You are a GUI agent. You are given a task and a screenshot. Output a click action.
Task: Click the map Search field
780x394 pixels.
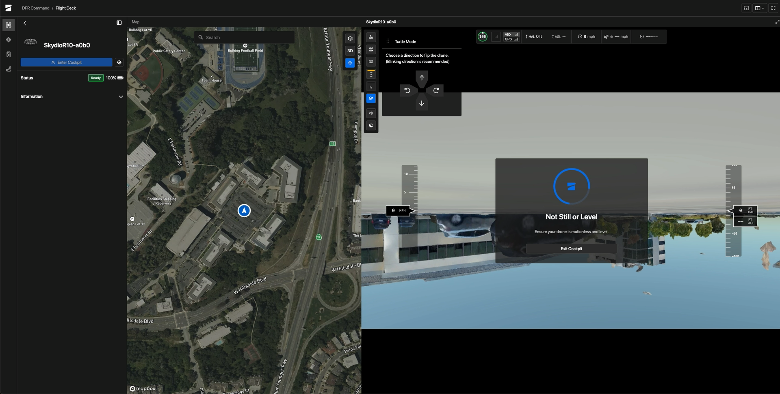(244, 37)
